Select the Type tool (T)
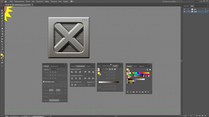The width and height of the screenshot is (209, 117). [2, 24]
